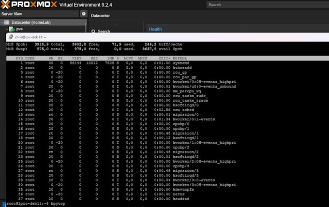Image resolution: width=329 pixels, height=207 pixels.
Task: Open the Search item in the Datacenter menu
Action: pos(104,31)
